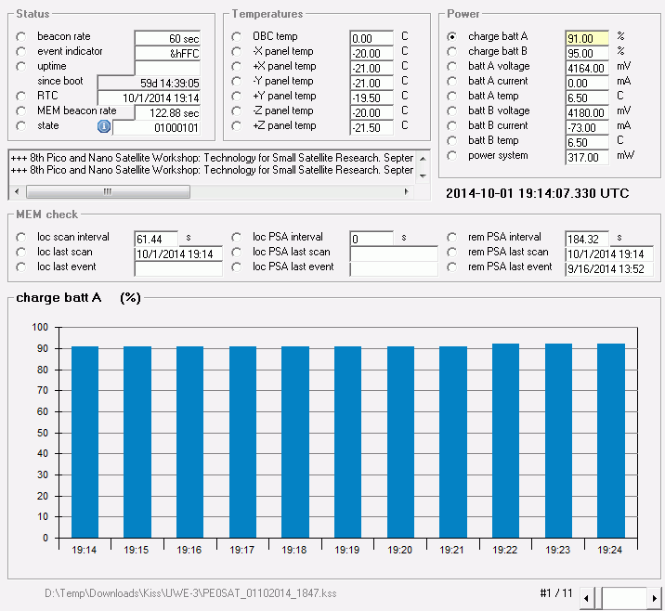The width and height of the screenshot is (665, 611).
Task: Go to next record with right arrow
Action: pyautogui.click(x=655, y=598)
